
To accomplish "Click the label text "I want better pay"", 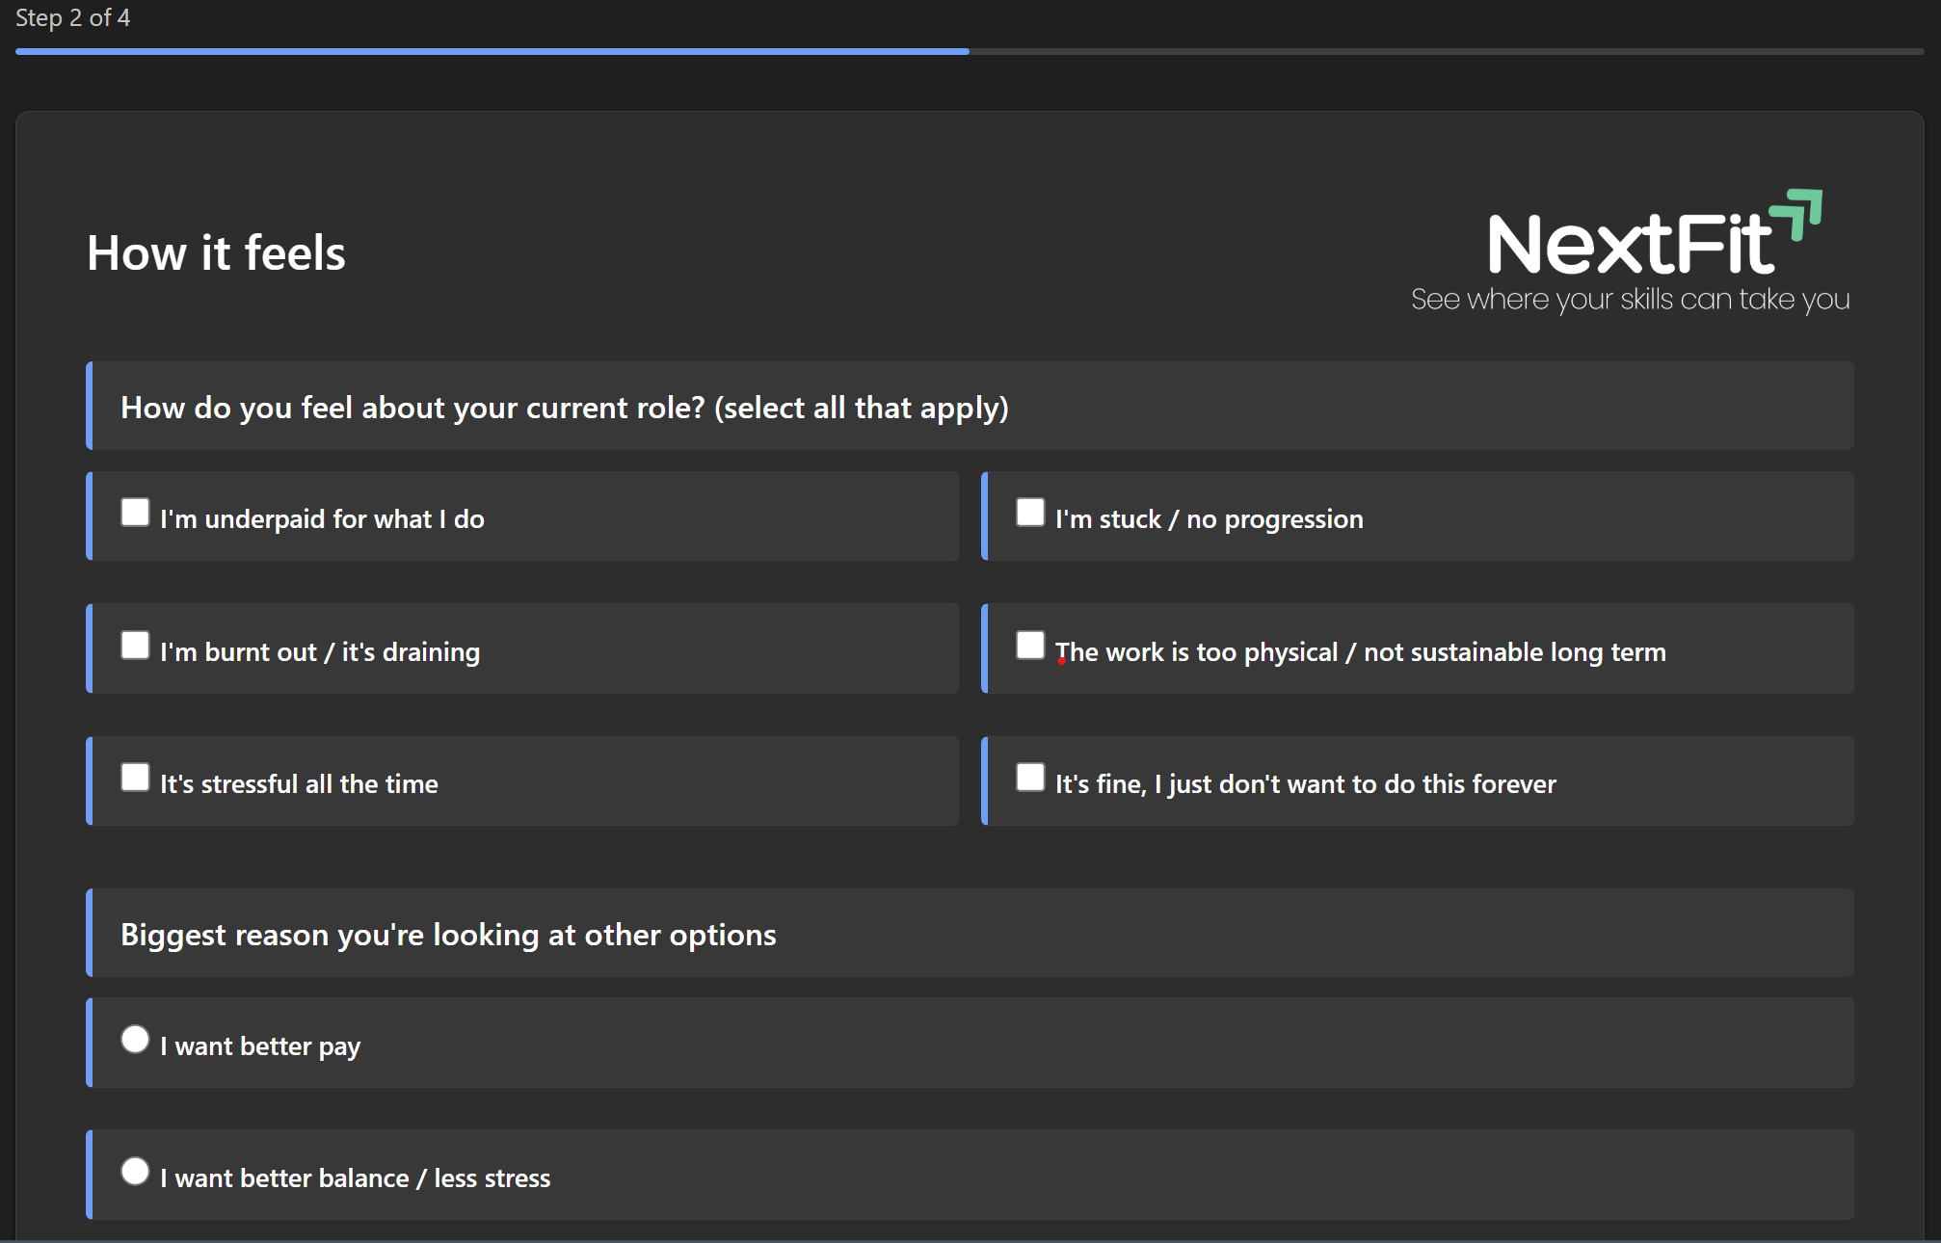I will (x=260, y=1045).
